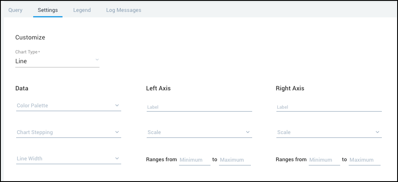Click the Right Axis Label field

tap(329, 107)
